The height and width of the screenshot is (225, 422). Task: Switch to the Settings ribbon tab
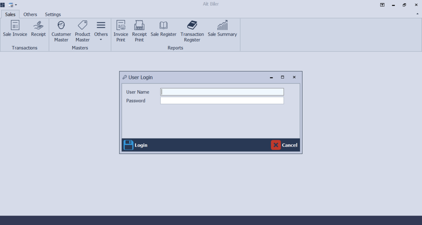coord(53,14)
